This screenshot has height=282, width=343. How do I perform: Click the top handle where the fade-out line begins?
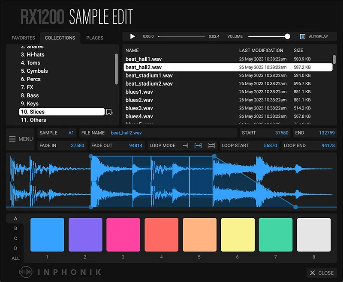(214, 156)
